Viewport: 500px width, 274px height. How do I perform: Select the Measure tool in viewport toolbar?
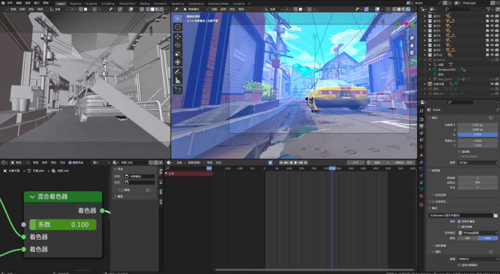pyautogui.click(x=178, y=80)
